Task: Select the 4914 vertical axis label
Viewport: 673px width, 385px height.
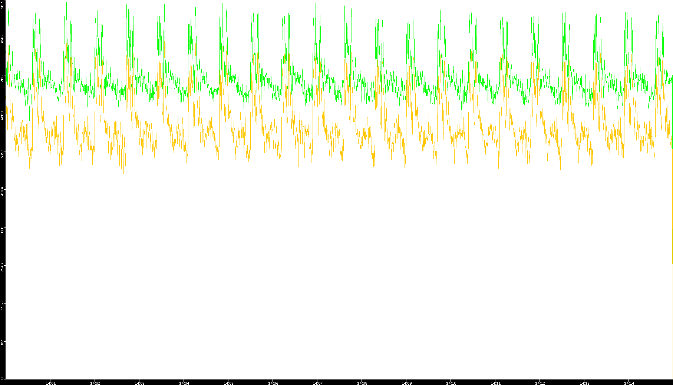Action: pos(2,191)
